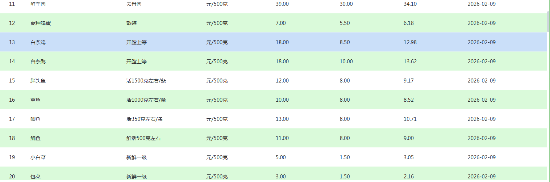
Task: Click the 鳊鱼 product name
Action: tap(36, 138)
